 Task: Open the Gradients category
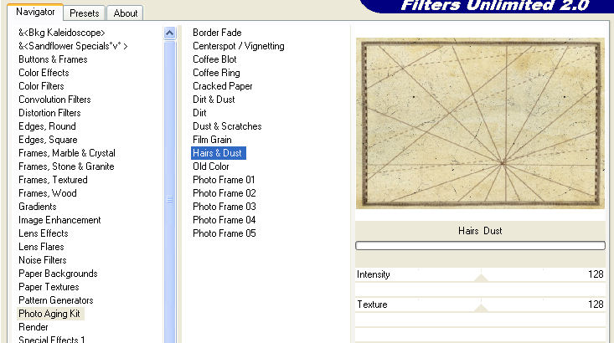point(38,207)
